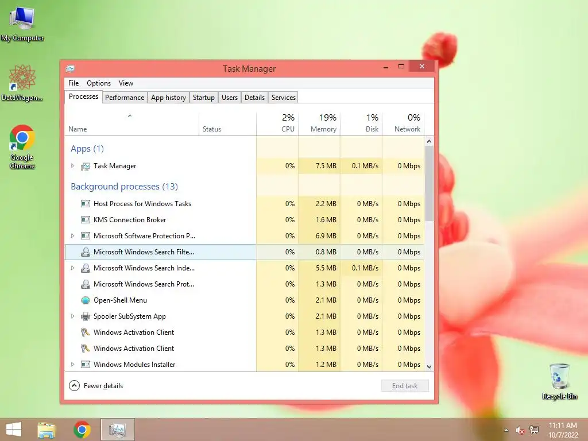This screenshot has height=441, width=588.
Task: Sort by the Memory column header
Action: [319, 124]
